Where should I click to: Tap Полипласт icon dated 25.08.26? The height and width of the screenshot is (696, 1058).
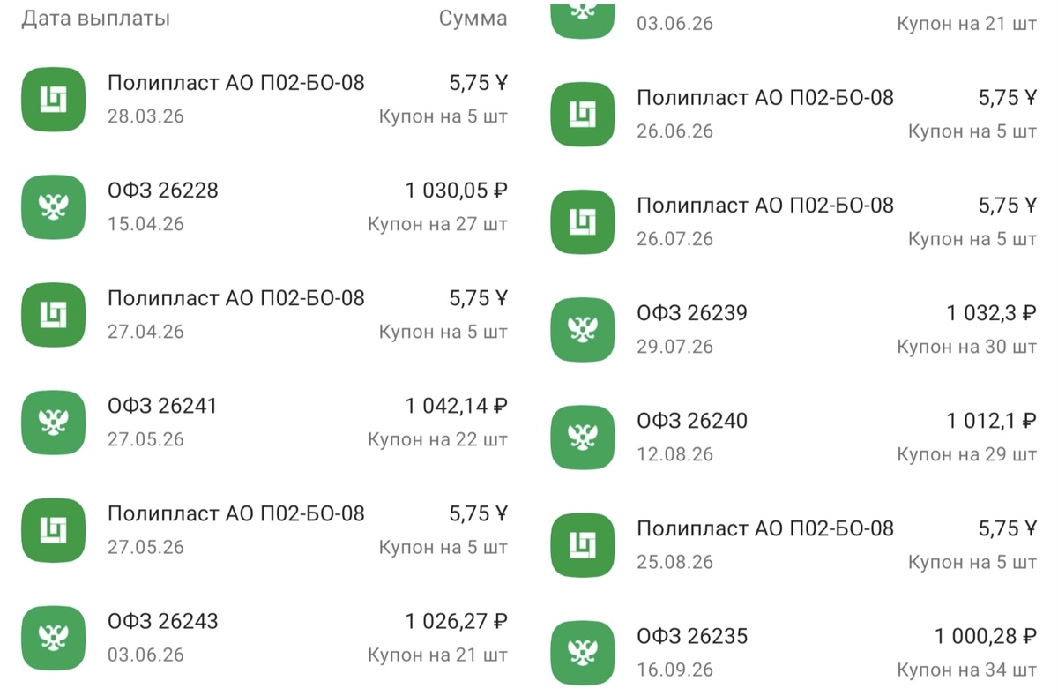[x=583, y=544]
